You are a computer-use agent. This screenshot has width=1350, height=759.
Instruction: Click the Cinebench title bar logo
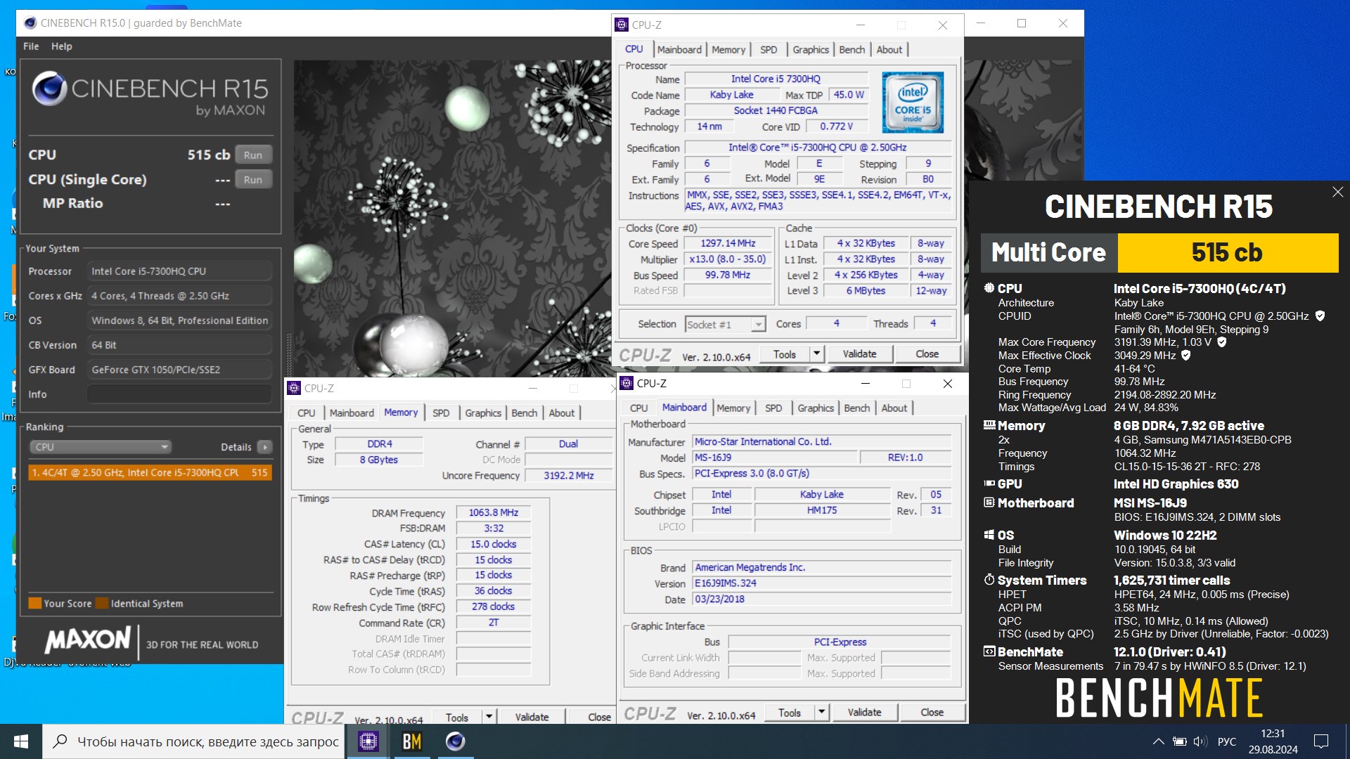pyautogui.click(x=30, y=23)
